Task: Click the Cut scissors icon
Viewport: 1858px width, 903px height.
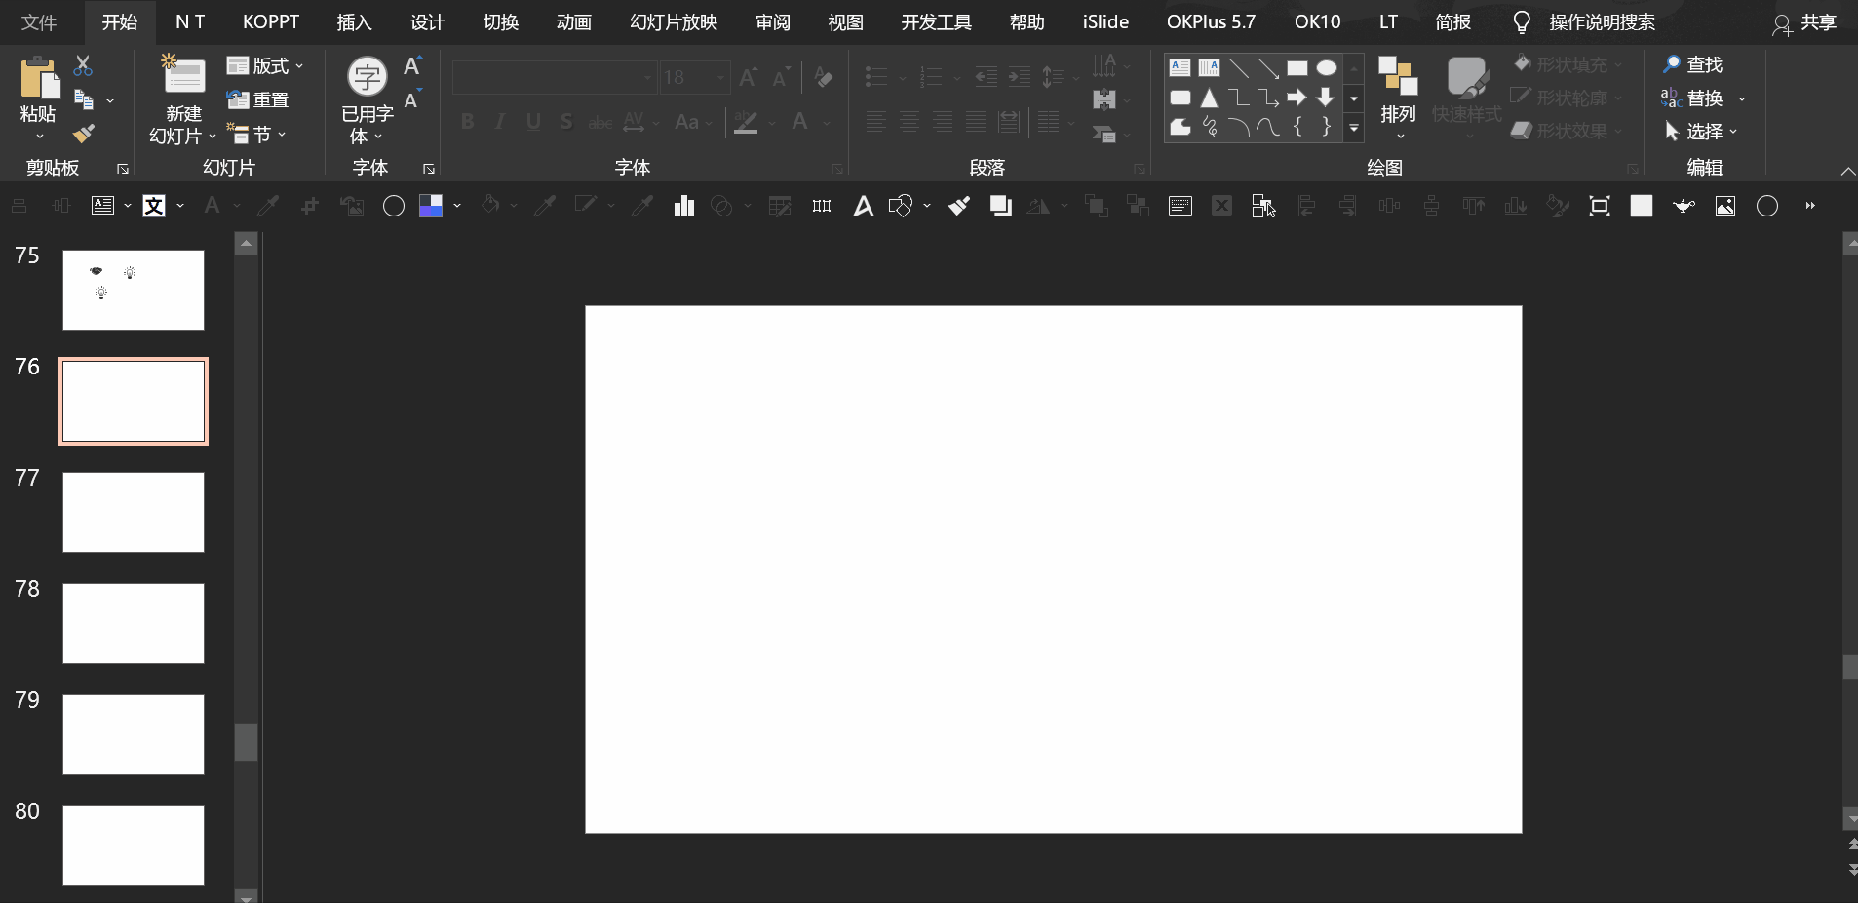Action: (83, 66)
